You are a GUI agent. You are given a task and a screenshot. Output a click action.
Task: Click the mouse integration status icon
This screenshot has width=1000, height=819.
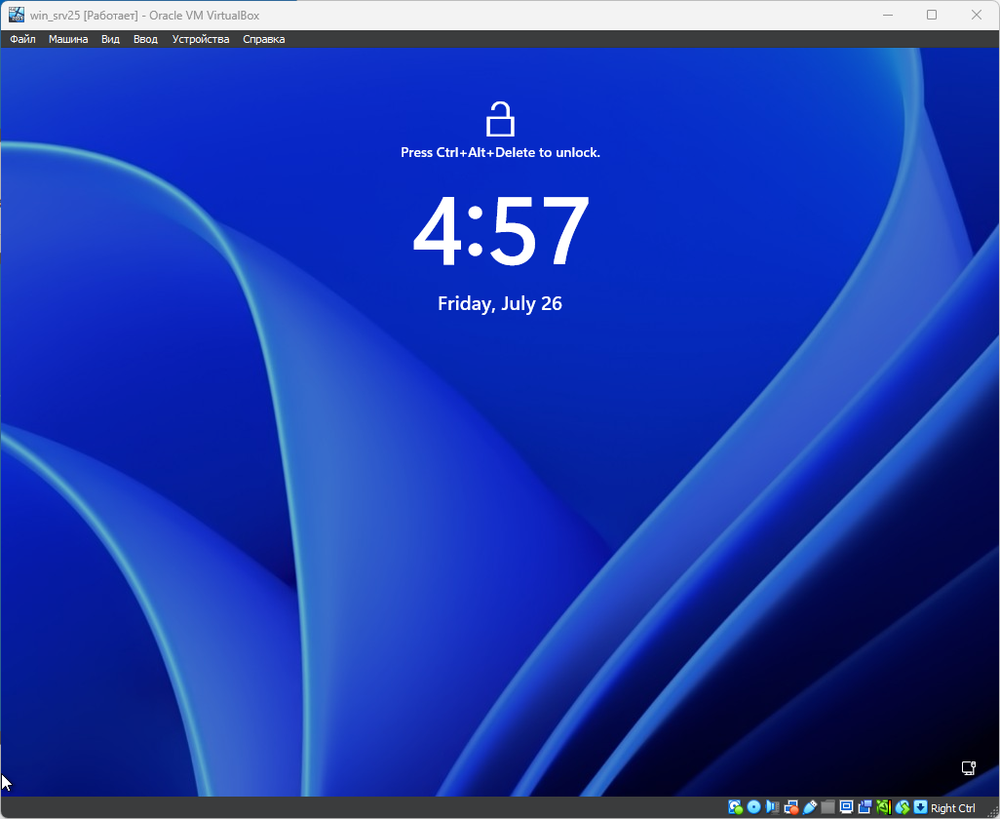(x=902, y=807)
